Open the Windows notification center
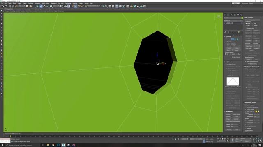Viewport: 263px width, 147px height. click(x=260, y=145)
